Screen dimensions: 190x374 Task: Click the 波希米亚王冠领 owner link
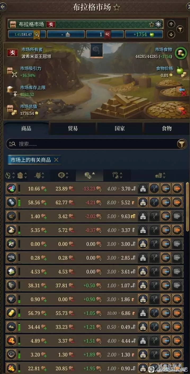click(36, 56)
